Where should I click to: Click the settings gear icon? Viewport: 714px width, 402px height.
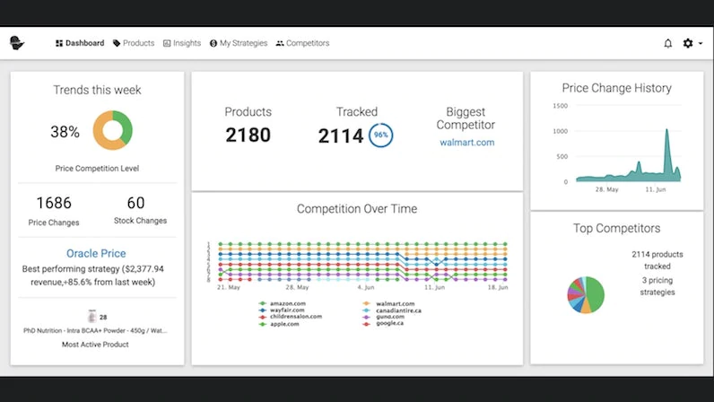(x=688, y=43)
